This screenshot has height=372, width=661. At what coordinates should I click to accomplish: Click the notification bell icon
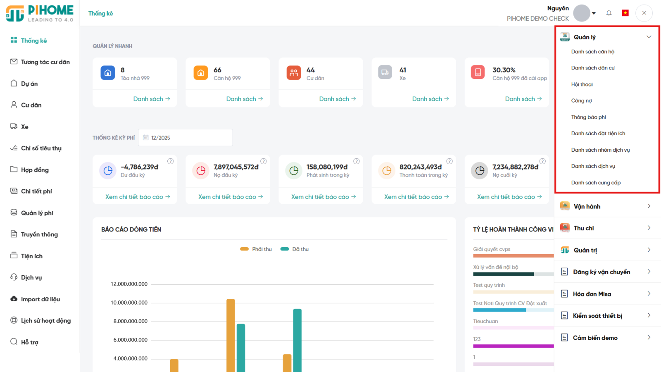(609, 13)
